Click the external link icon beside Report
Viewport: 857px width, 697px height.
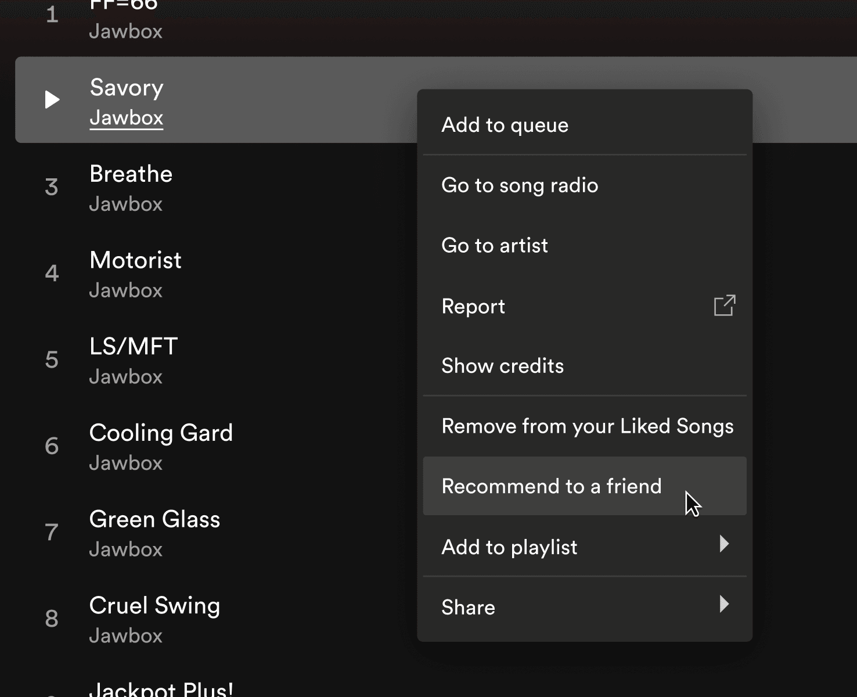[723, 305]
